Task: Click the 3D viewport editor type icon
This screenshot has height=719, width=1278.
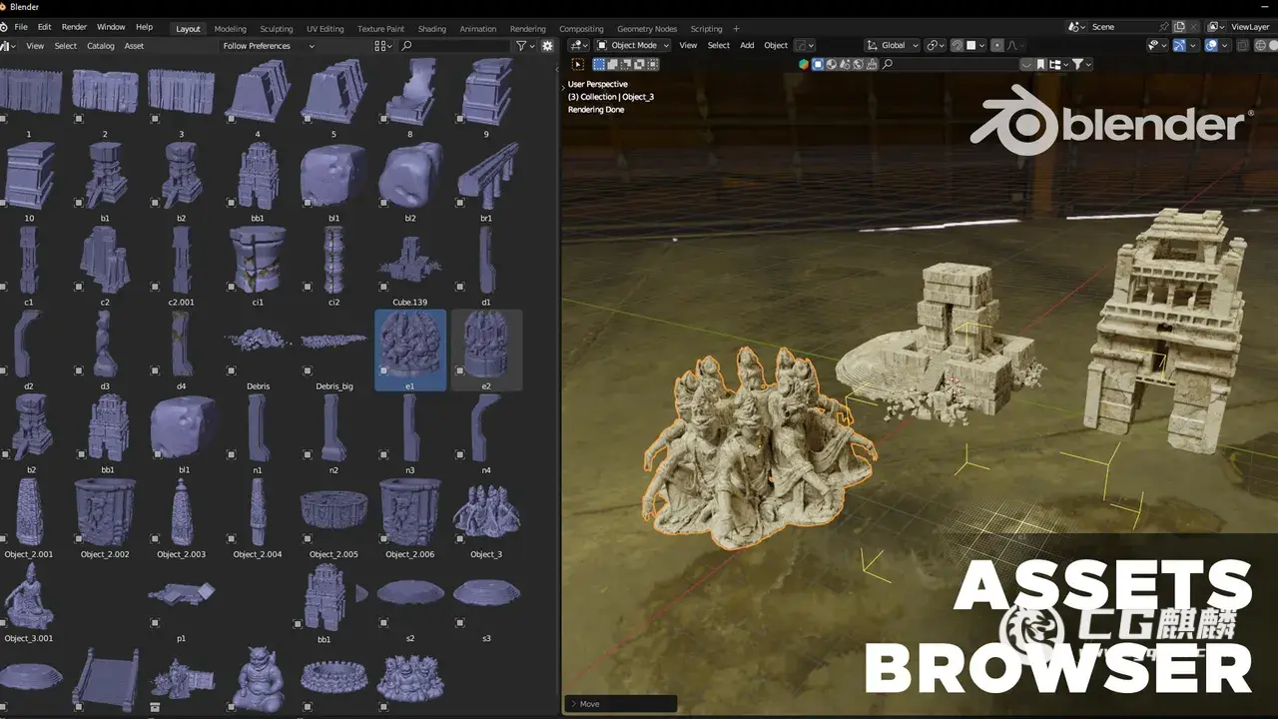Action: click(578, 46)
